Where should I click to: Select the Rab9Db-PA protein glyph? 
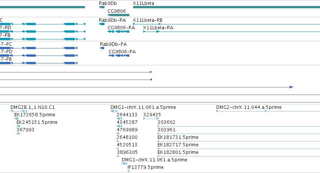point(102,48)
